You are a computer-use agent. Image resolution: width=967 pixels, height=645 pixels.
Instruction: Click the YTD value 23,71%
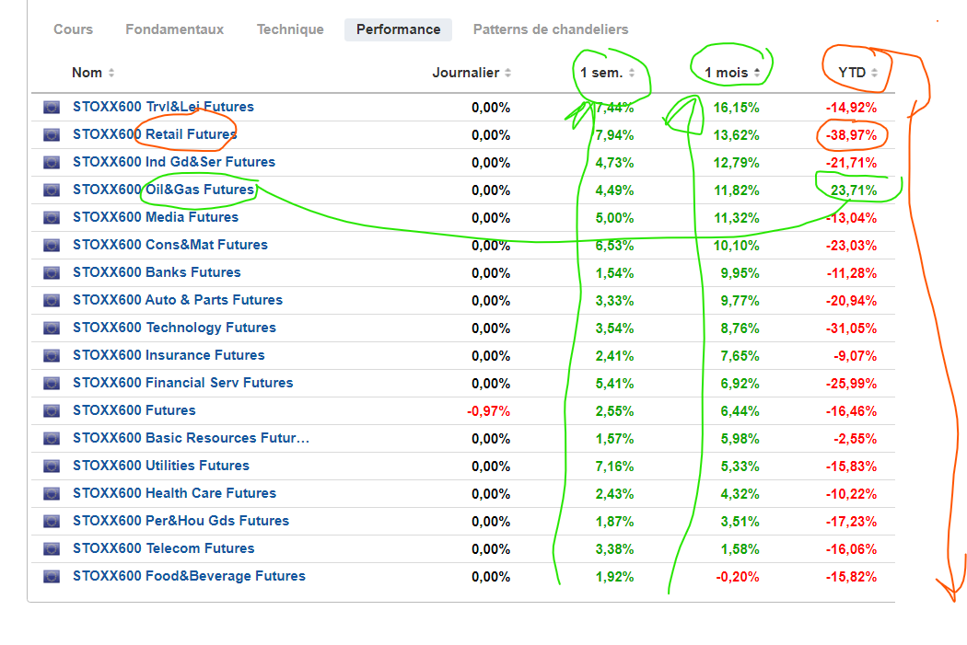(854, 190)
